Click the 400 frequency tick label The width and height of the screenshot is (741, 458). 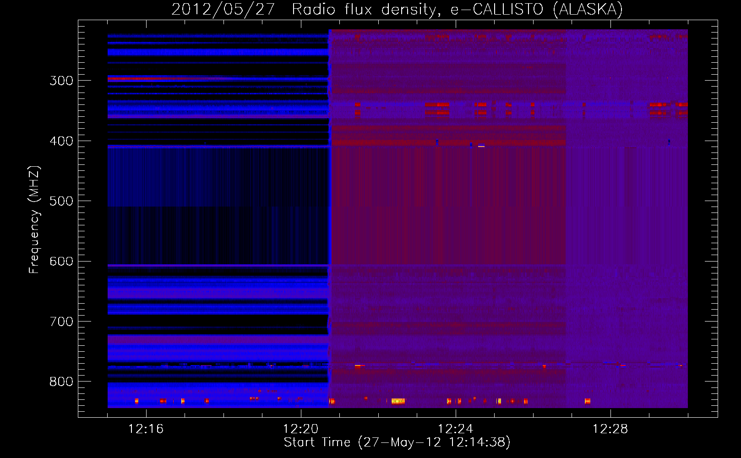[x=61, y=141]
